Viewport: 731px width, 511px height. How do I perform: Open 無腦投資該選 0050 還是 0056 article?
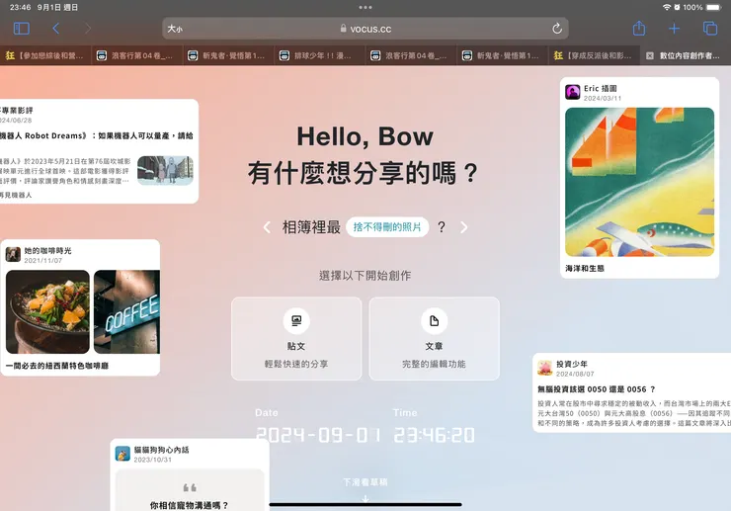[597, 389]
